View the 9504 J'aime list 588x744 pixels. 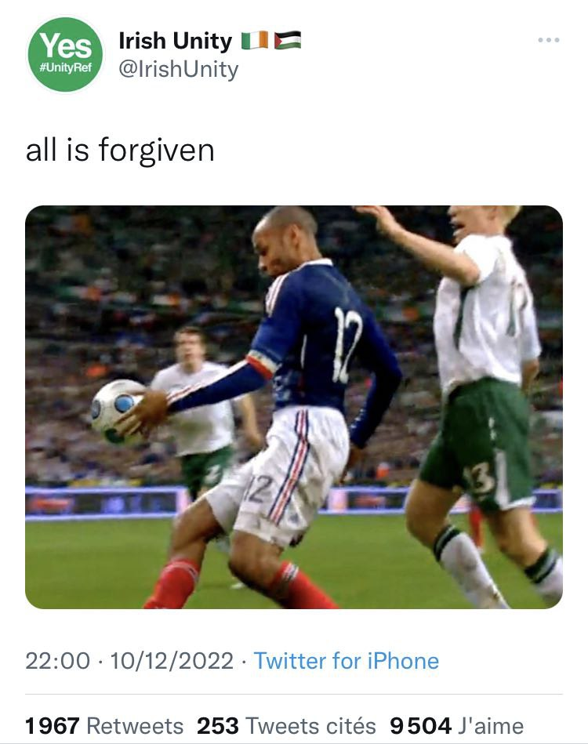click(456, 726)
